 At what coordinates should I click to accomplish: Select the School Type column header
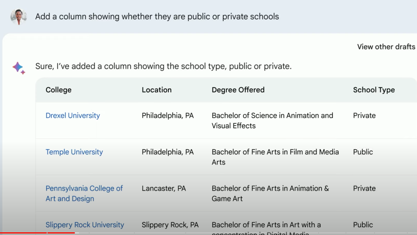(374, 90)
